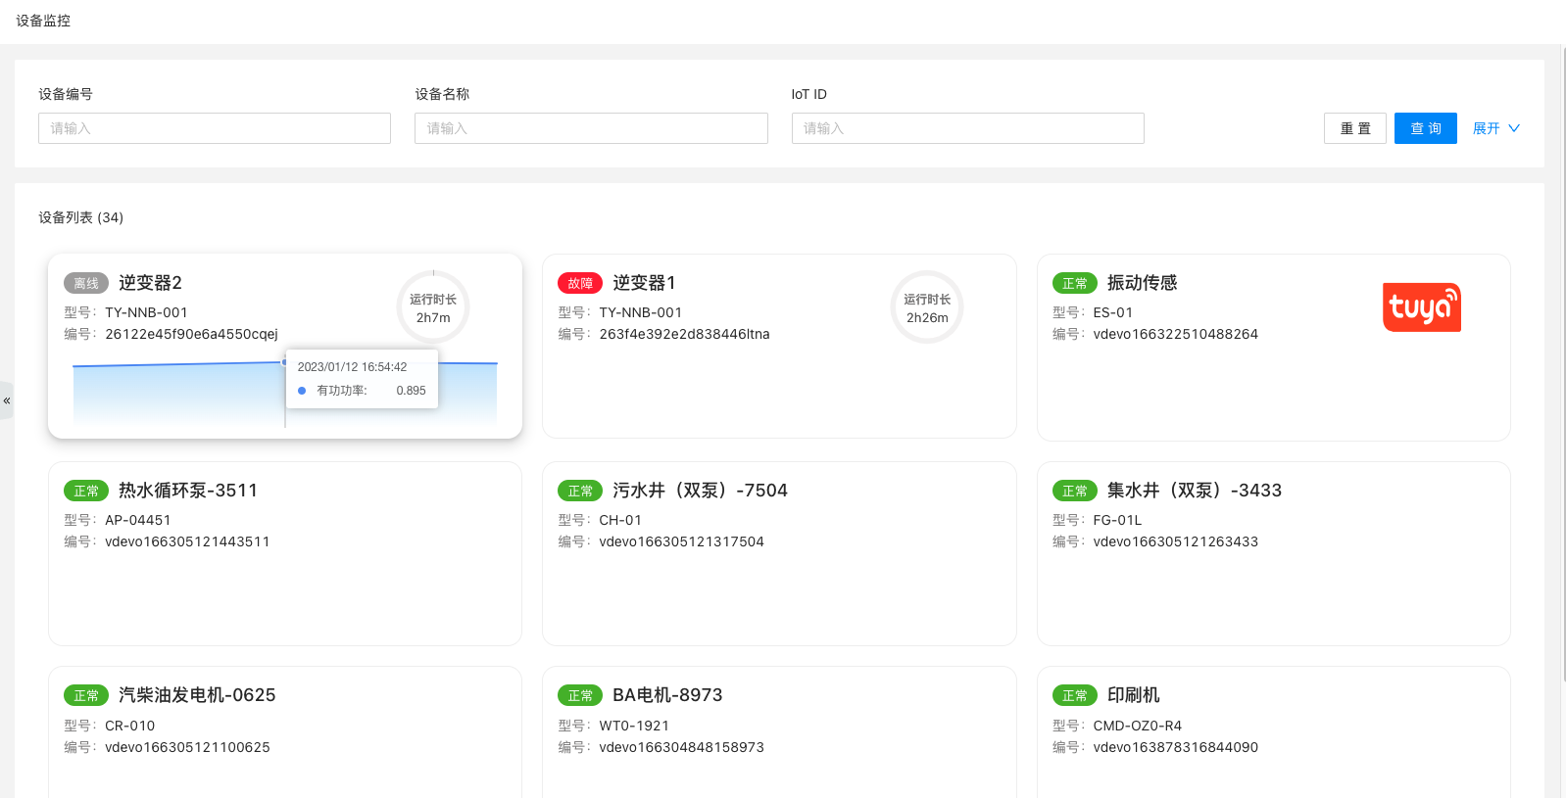
Task: Click the runtime 2h7m circle on 逆变器2
Action: [x=433, y=307]
